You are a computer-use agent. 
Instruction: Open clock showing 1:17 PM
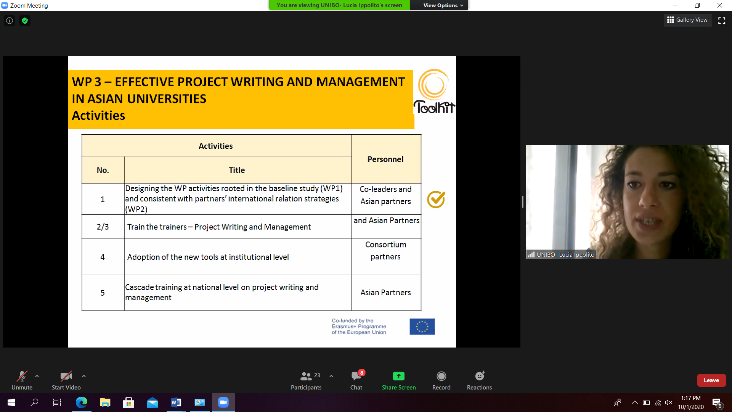click(691, 402)
